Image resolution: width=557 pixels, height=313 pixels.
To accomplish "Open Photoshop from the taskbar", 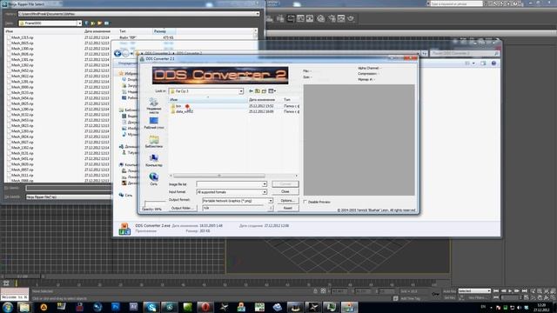I will (x=116, y=307).
